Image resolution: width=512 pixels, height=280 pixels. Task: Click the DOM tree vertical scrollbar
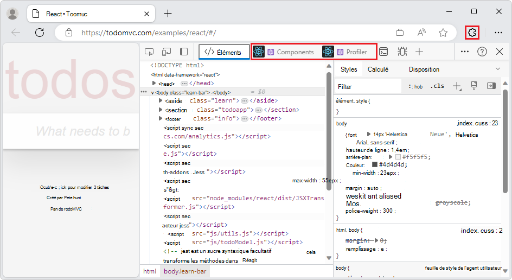[x=329, y=131]
